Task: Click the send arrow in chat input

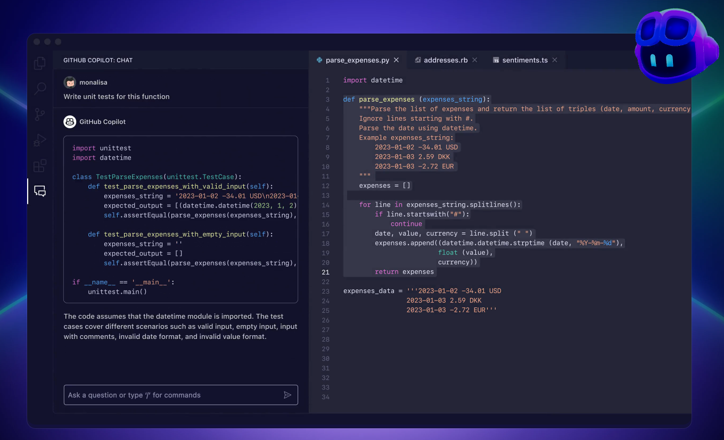Action: click(x=287, y=395)
